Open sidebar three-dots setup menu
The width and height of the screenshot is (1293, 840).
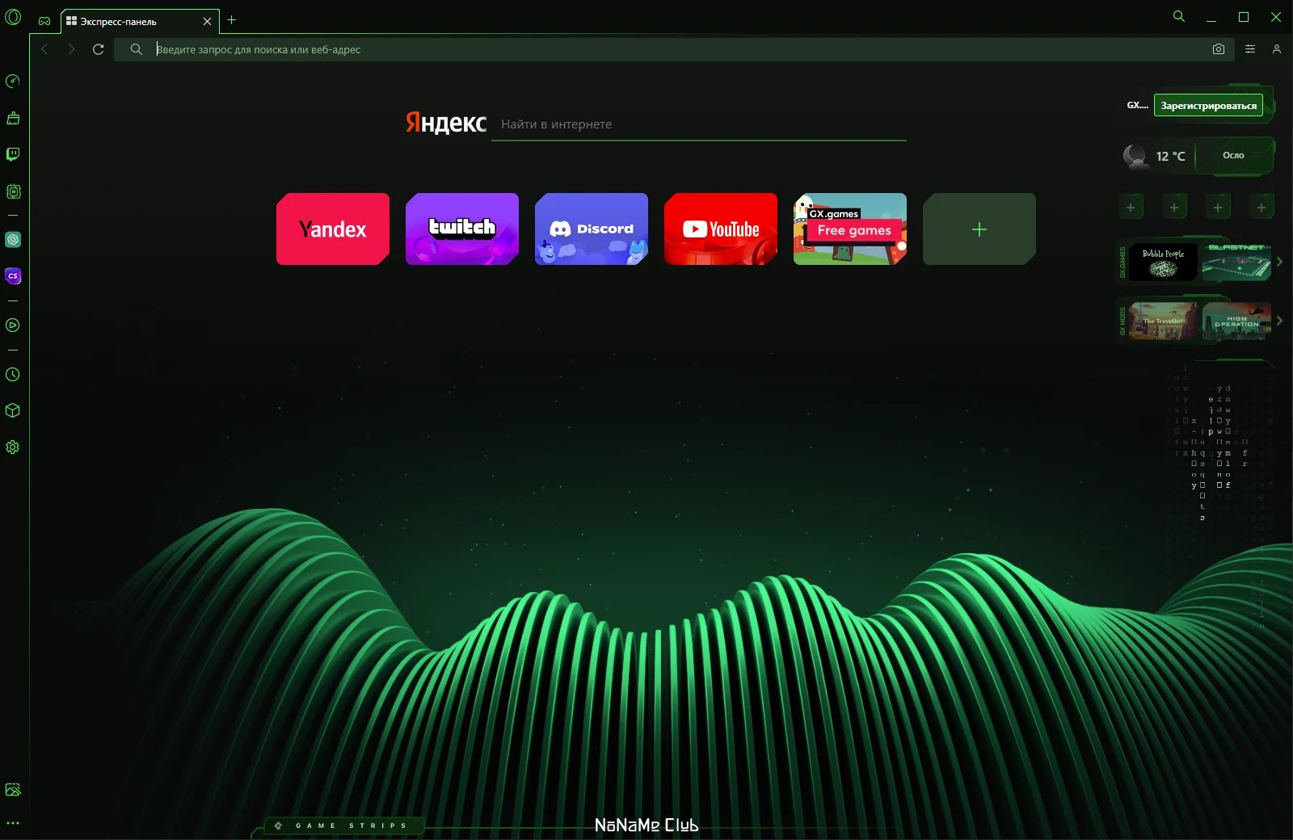pyautogui.click(x=13, y=823)
